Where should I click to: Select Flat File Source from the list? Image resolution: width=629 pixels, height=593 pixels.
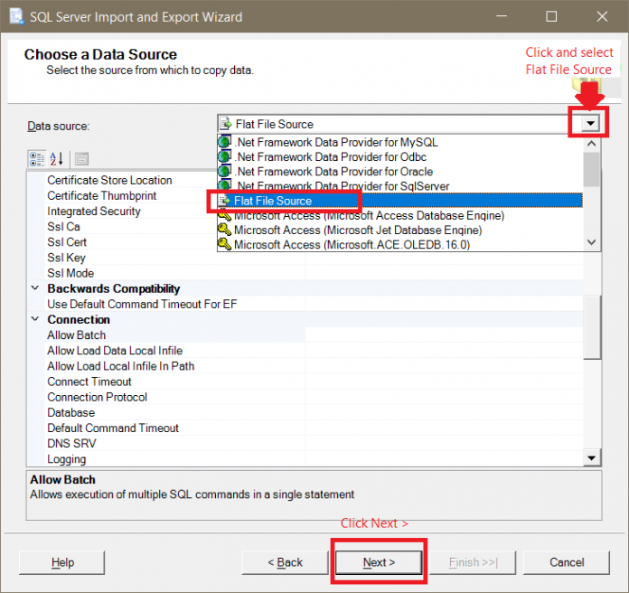click(274, 201)
